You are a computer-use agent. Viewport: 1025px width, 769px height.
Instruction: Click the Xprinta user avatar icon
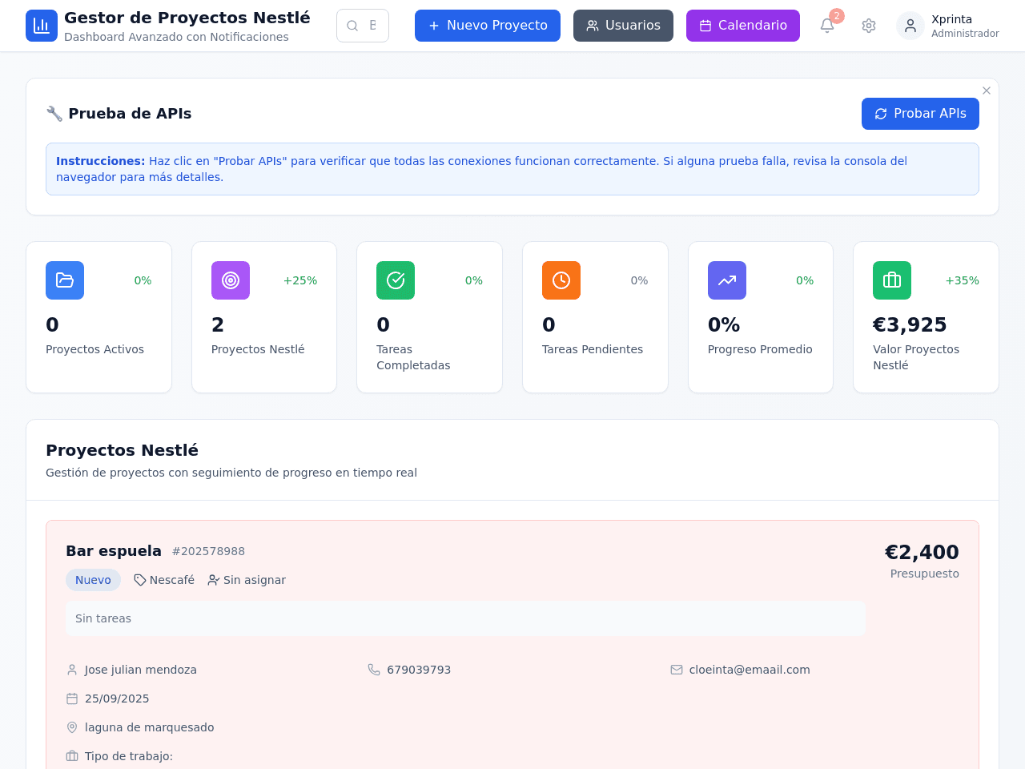(910, 26)
